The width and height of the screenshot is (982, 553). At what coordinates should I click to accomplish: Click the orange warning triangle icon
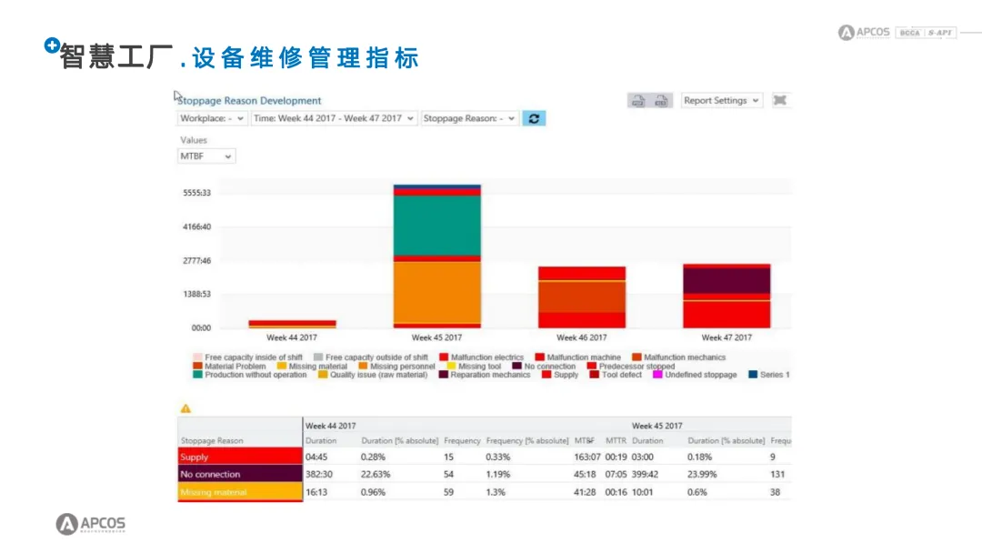tap(185, 408)
